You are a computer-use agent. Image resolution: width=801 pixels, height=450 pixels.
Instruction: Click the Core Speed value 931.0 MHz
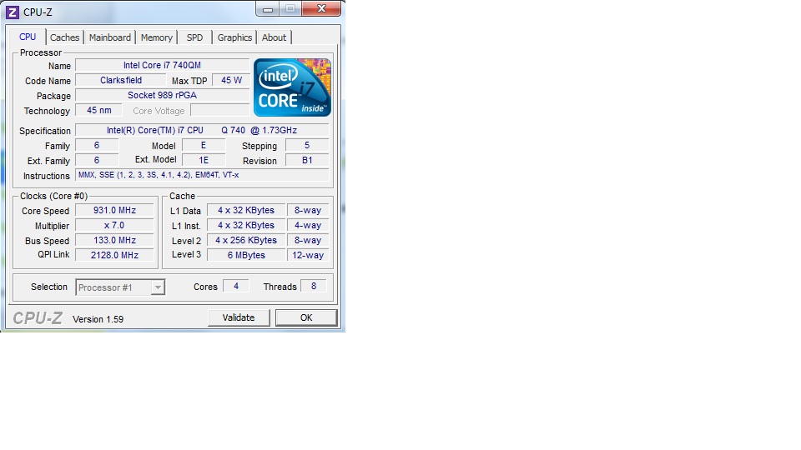114,210
